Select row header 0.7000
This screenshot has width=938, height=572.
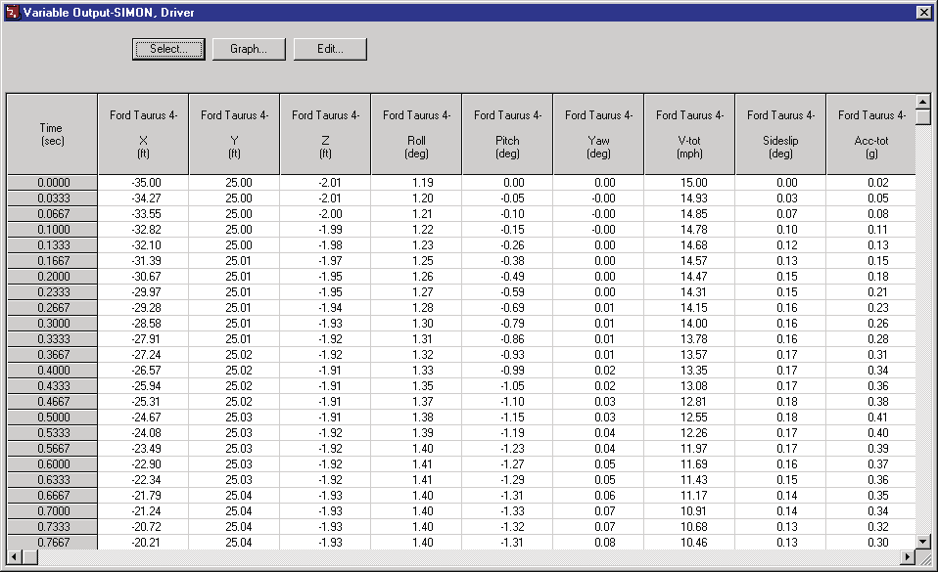[52, 511]
